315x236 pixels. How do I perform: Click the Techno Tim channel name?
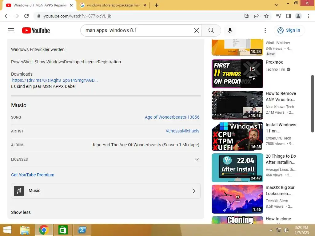tap(275, 69)
